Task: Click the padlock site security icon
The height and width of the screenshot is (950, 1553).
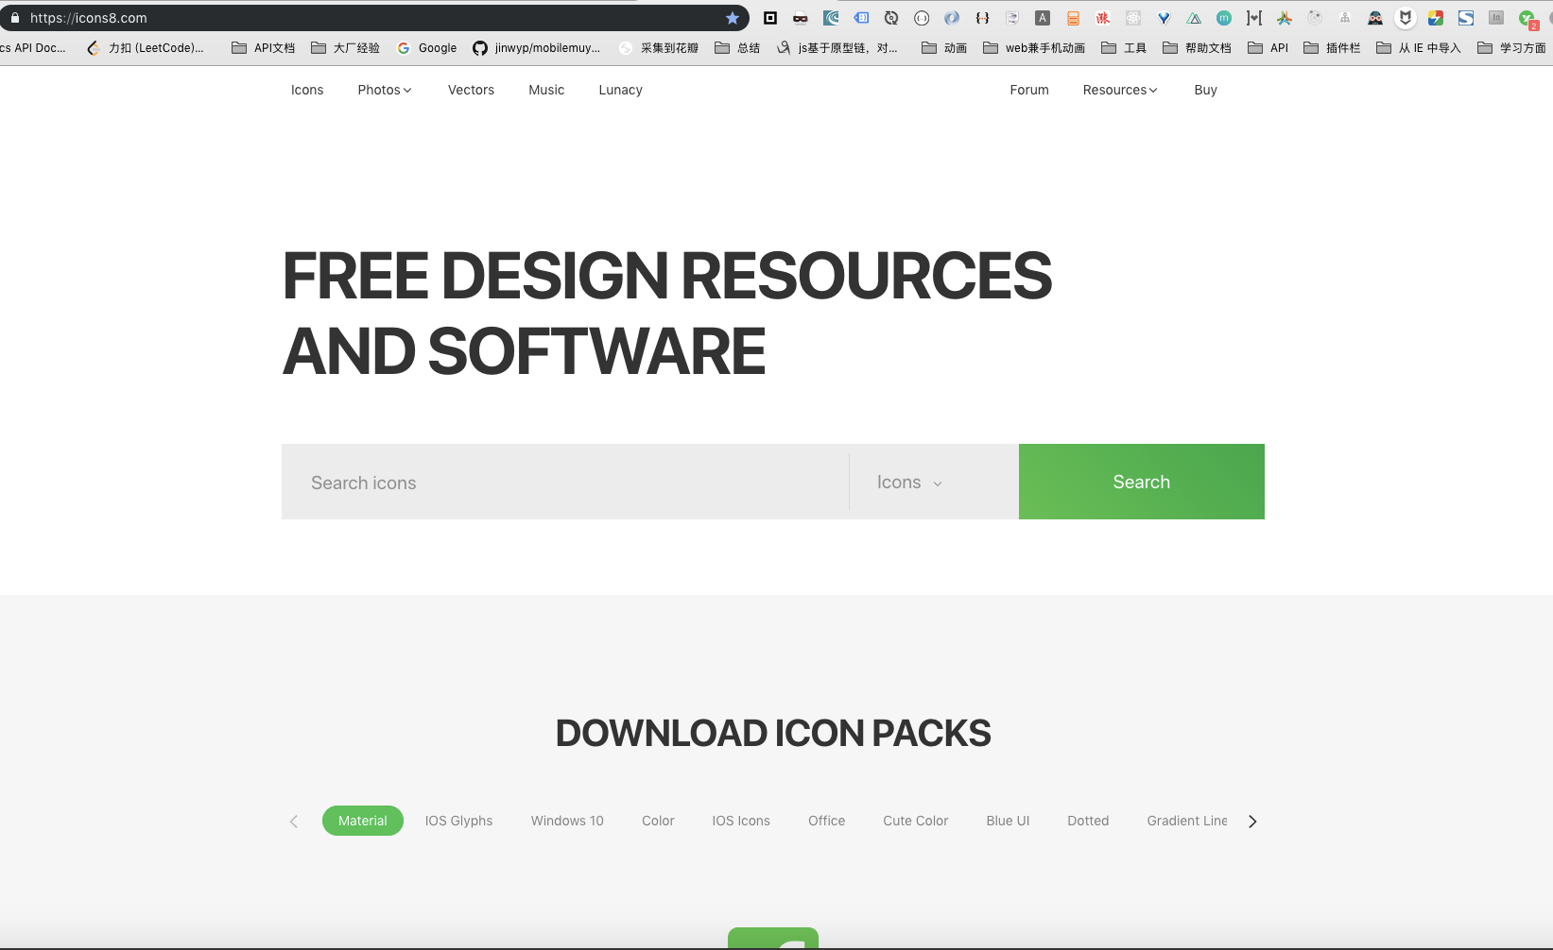Action: pyautogui.click(x=15, y=18)
